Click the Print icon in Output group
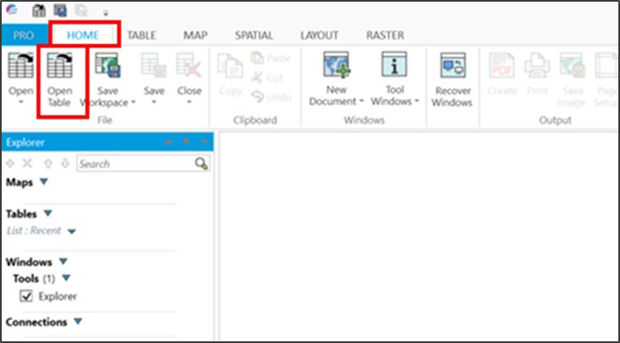 point(537,66)
